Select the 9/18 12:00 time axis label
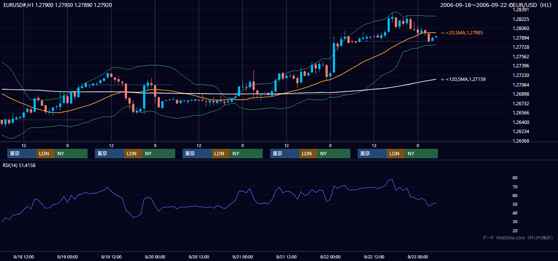 click(24, 257)
